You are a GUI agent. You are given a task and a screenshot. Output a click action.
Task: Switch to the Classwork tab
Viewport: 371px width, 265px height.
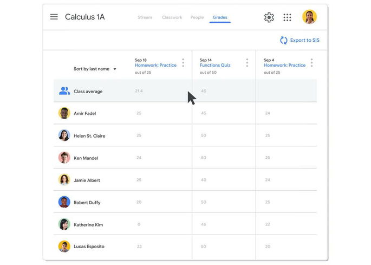171,17
